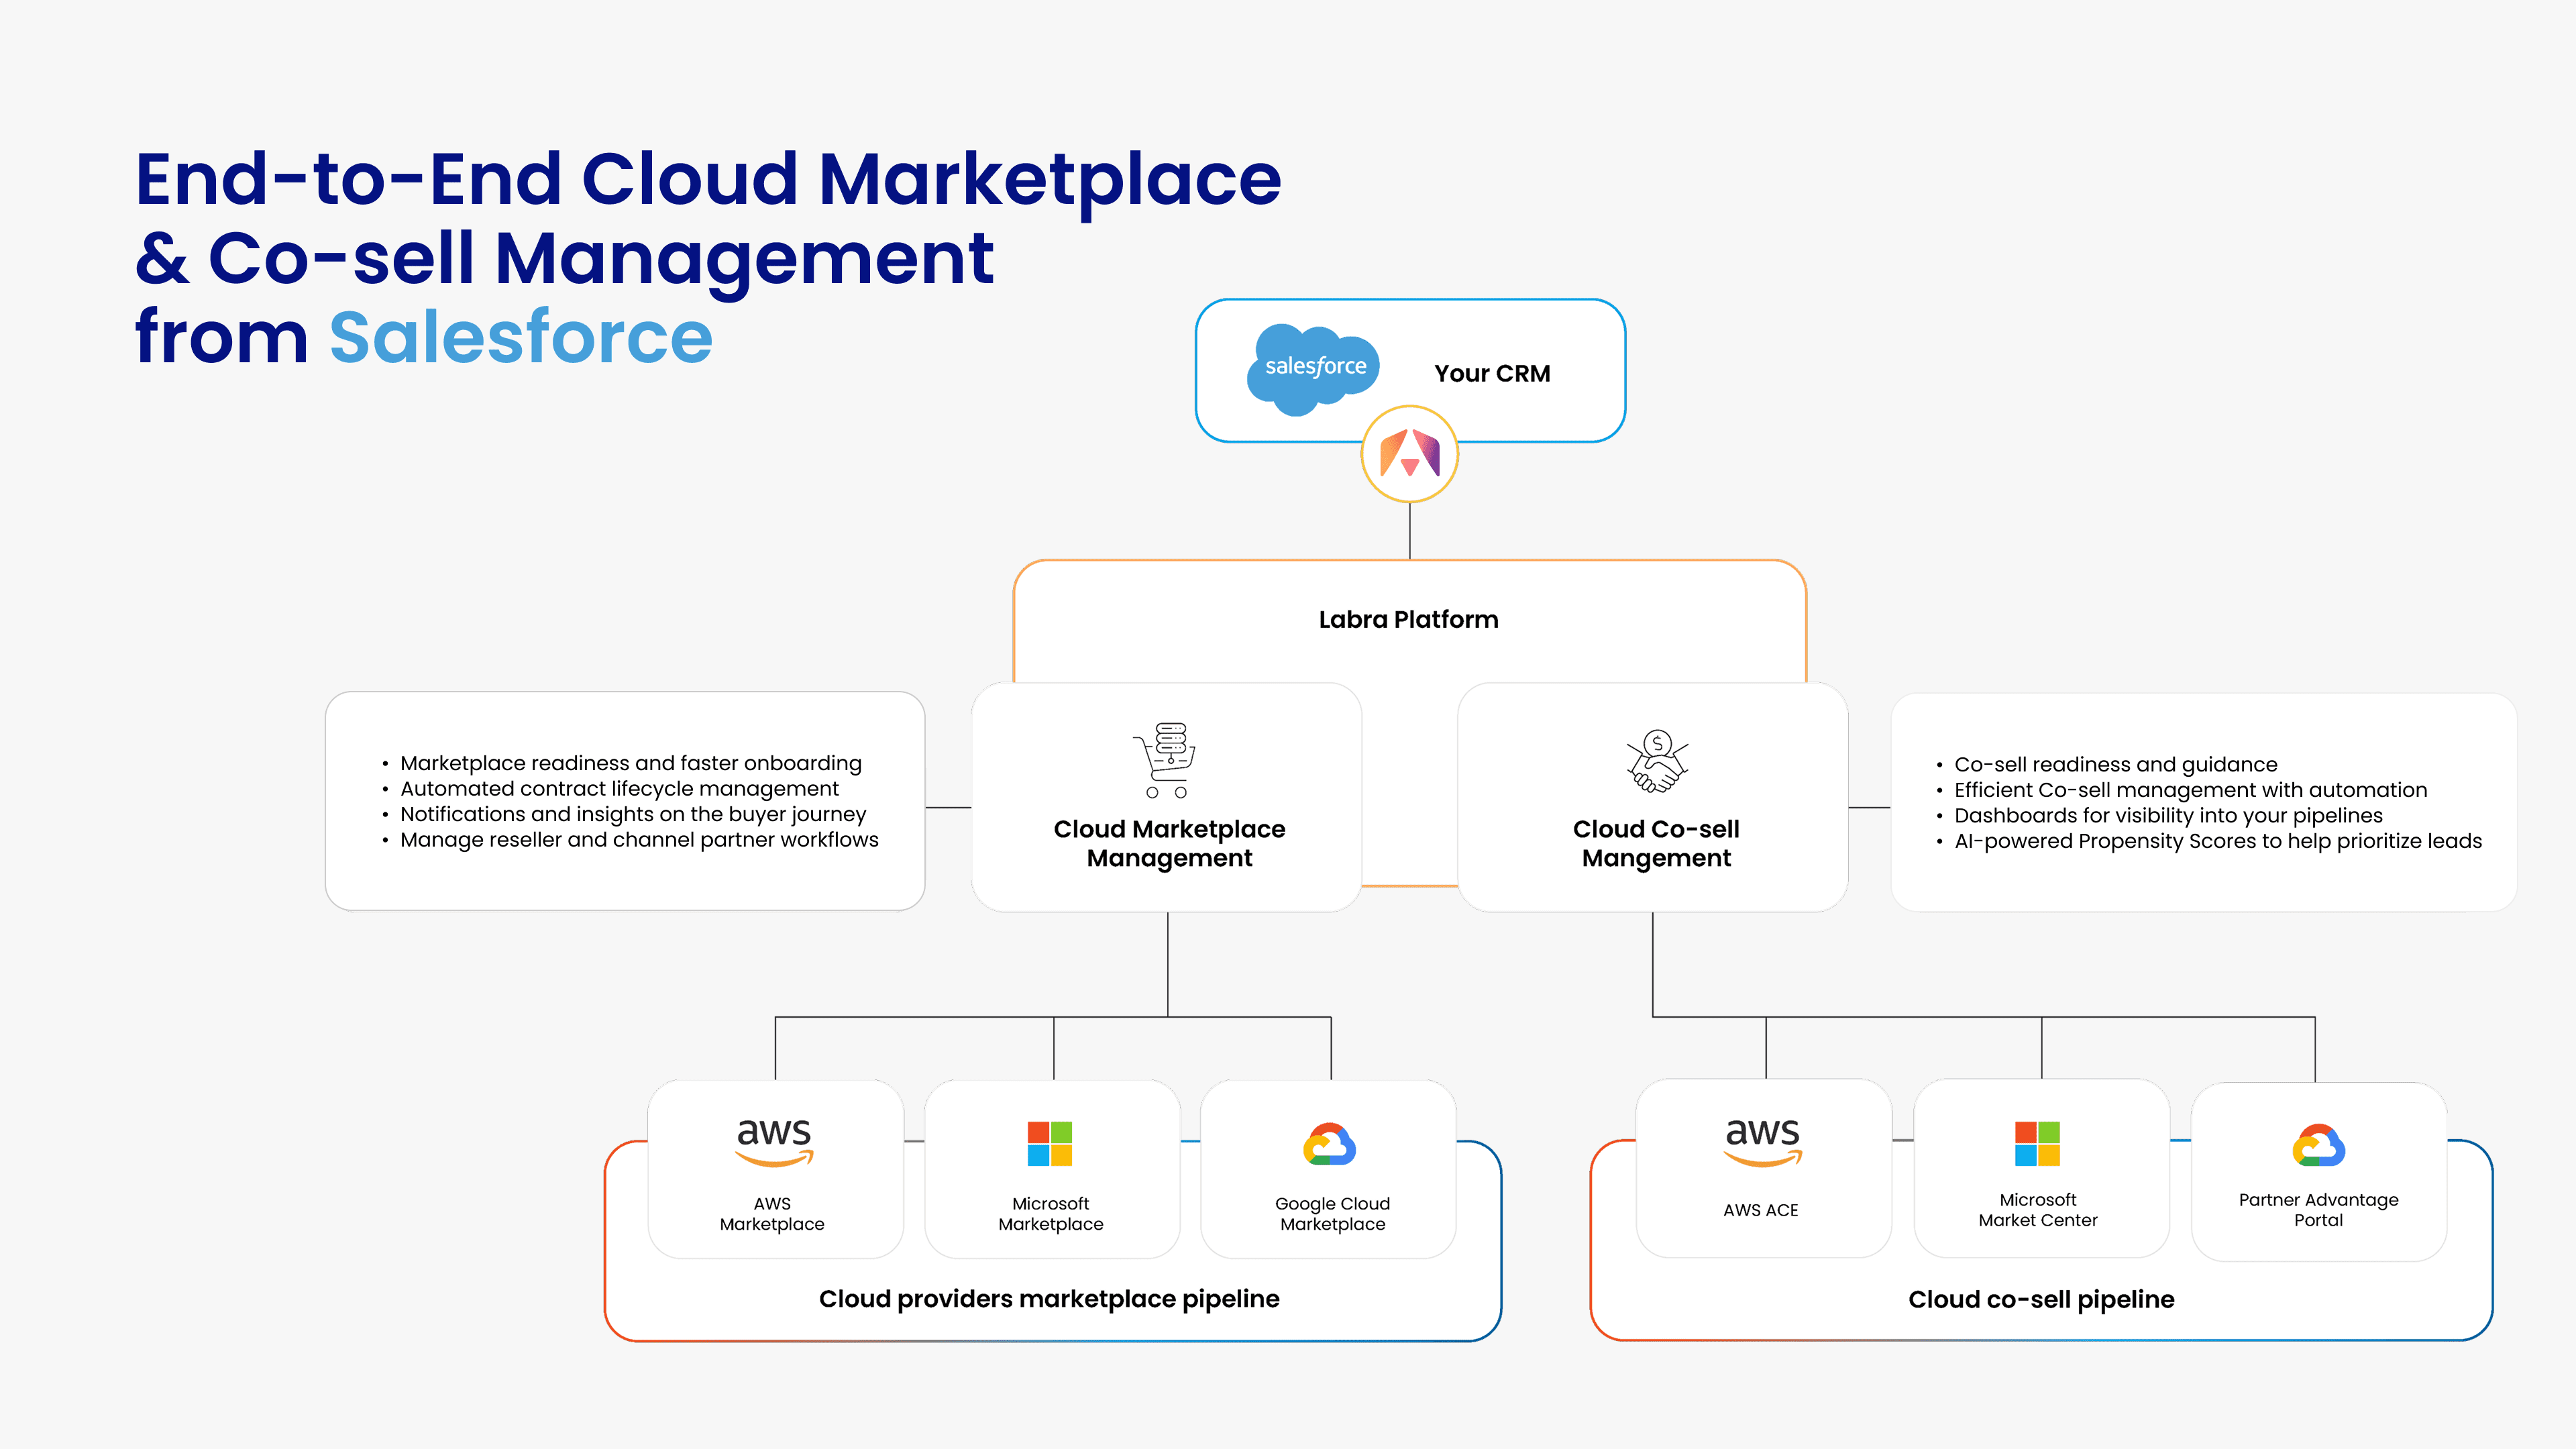
Task: Click the 'AWS Marketplace' label
Action: coord(772,1214)
